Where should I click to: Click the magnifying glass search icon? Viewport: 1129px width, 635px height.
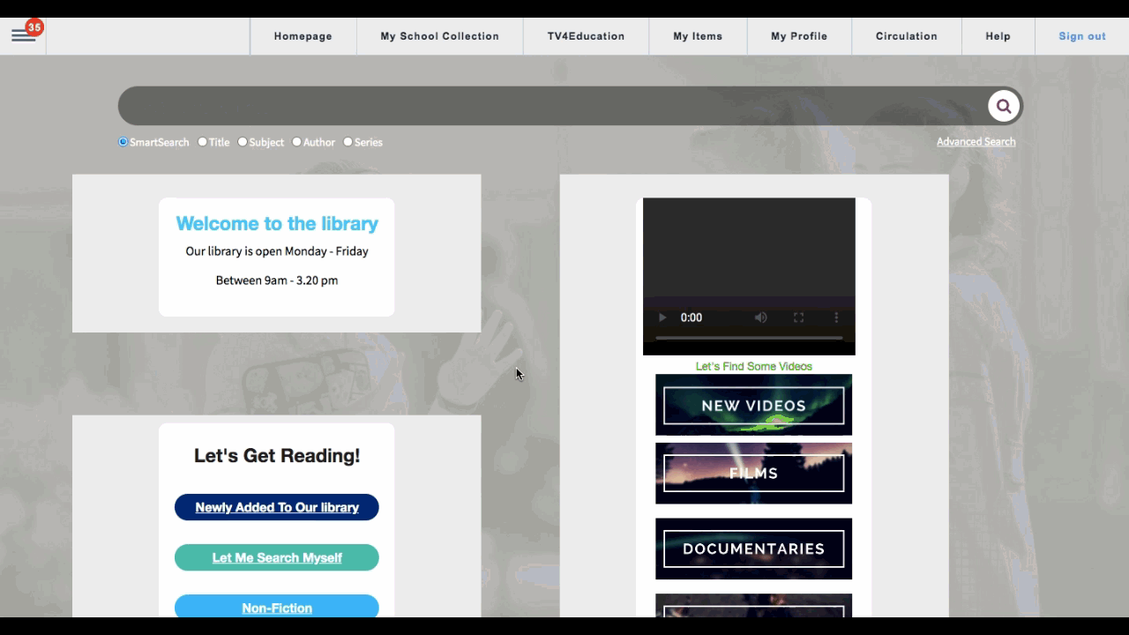tap(1004, 107)
